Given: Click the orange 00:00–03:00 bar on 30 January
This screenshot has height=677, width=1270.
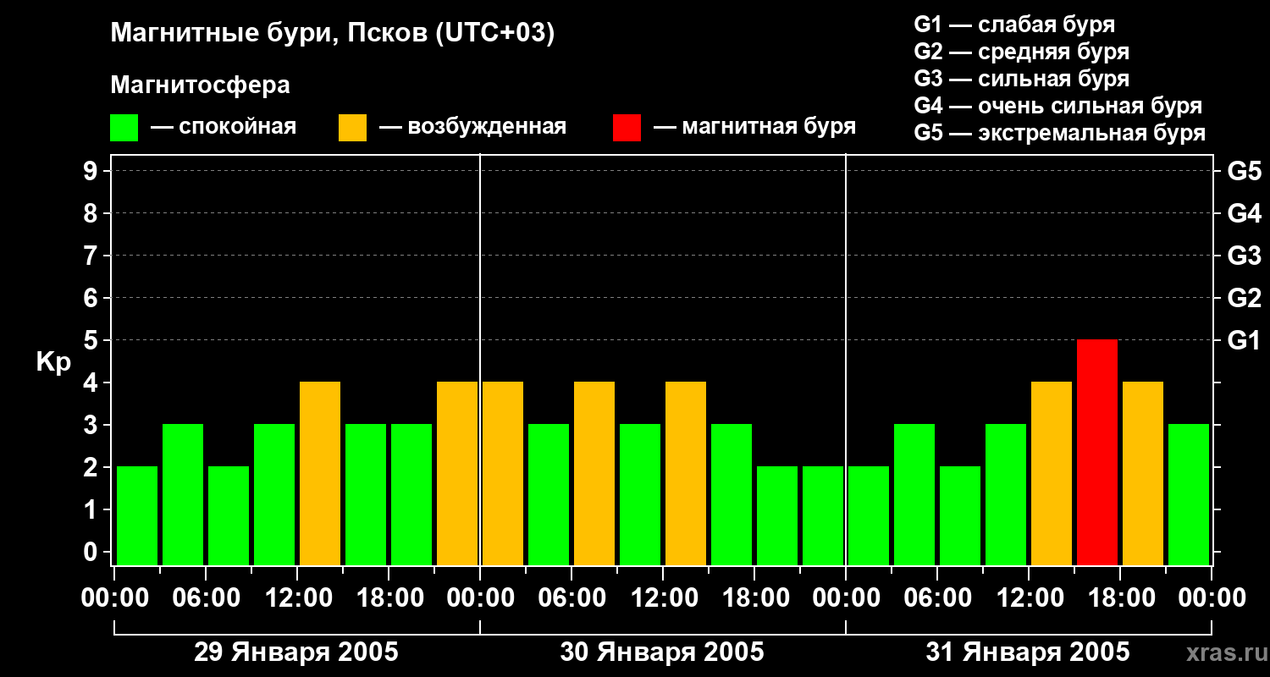Looking at the screenshot, I should point(503,473).
